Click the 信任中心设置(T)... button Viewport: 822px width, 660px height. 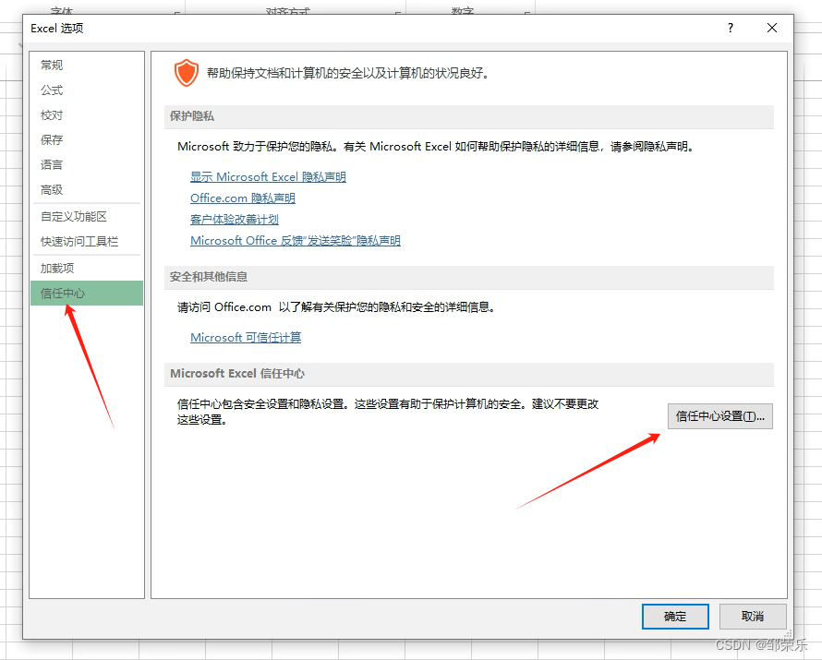point(719,416)
